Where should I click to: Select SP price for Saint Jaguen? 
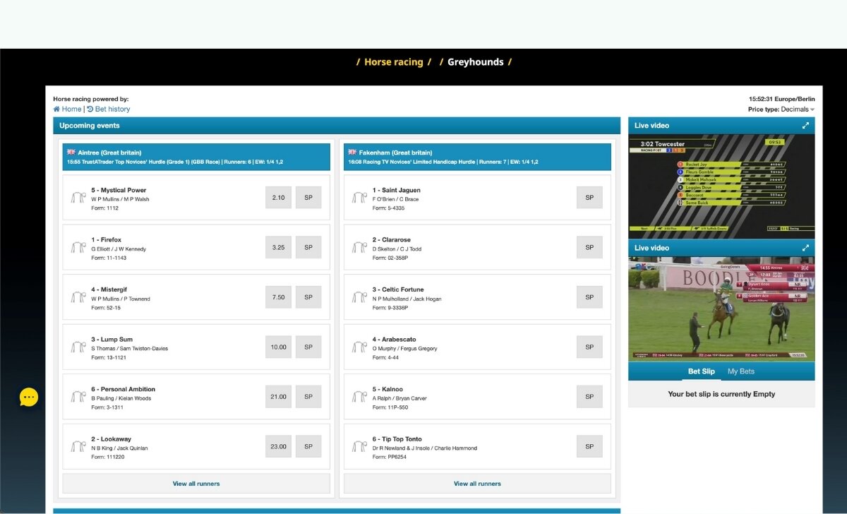point(589,198)
